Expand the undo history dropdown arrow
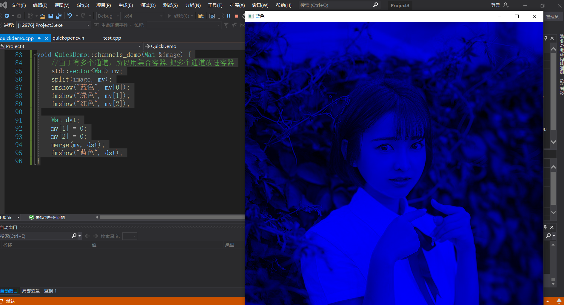 tap(77, 16)
